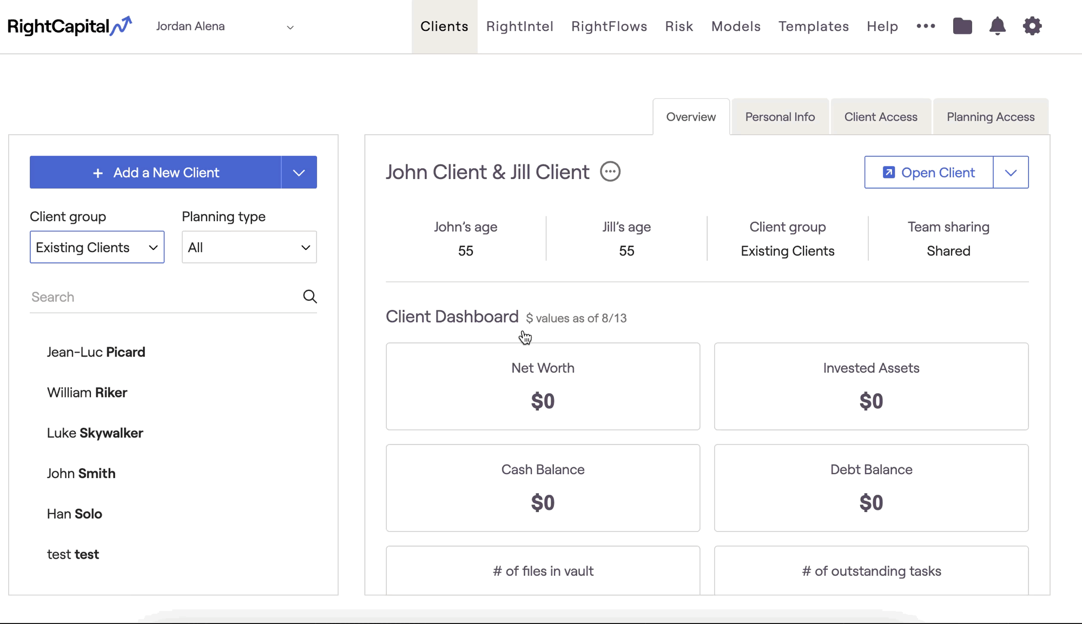The height and width of the screenshot is (624, 1082).
Task: Click into the client Search field
Action: pos(162,297)
